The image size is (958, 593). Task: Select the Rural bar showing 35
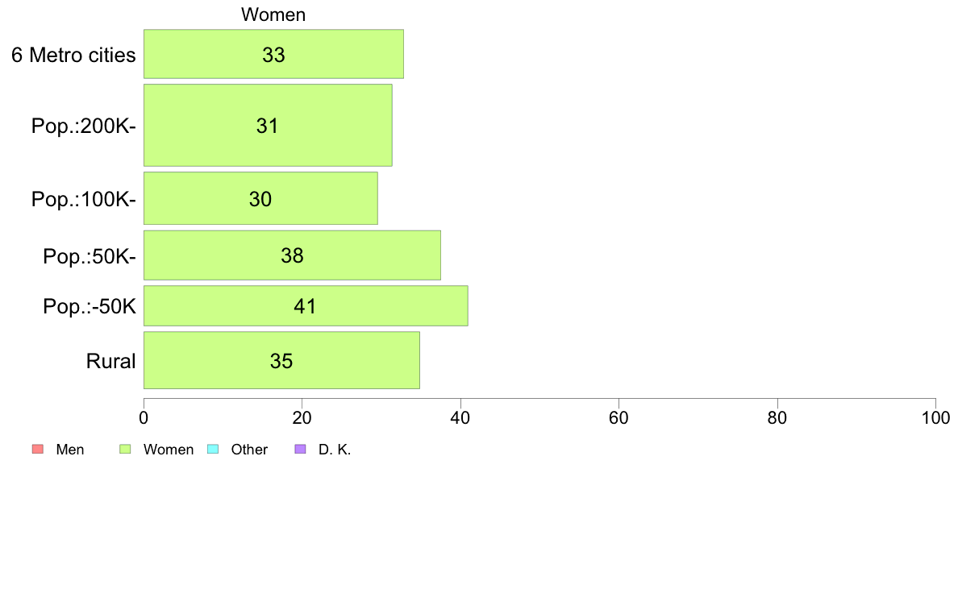point(281,360)
